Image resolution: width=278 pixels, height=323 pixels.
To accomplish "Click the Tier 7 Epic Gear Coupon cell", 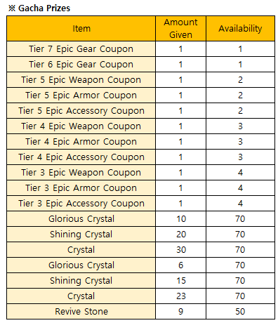I will pyautogui.click(x=81, y=49).
